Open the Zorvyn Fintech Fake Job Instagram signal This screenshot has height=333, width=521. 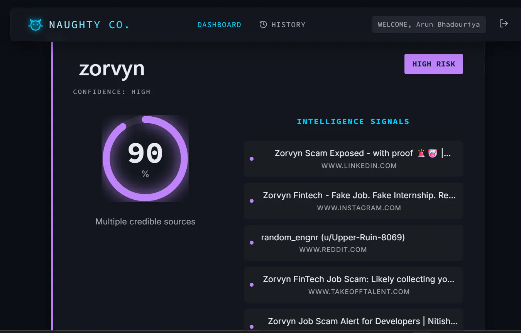coord(354,201)
